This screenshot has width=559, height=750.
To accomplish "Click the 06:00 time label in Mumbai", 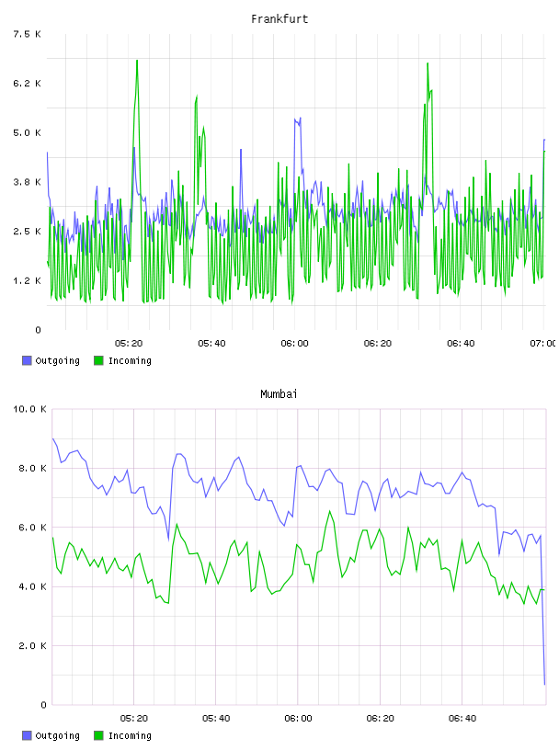I will [x=298, y=719].
